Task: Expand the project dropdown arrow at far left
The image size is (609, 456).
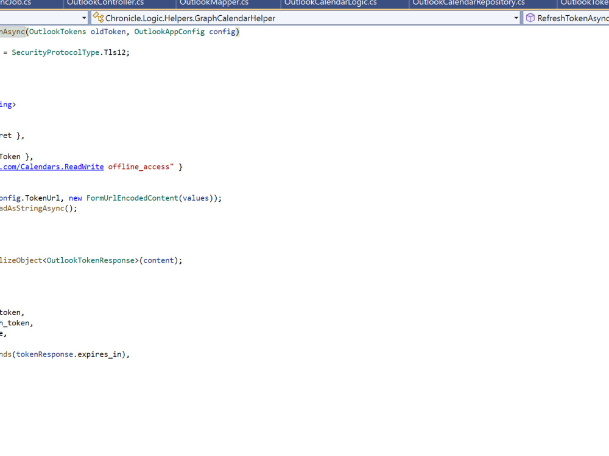Action: coord(84,18)
